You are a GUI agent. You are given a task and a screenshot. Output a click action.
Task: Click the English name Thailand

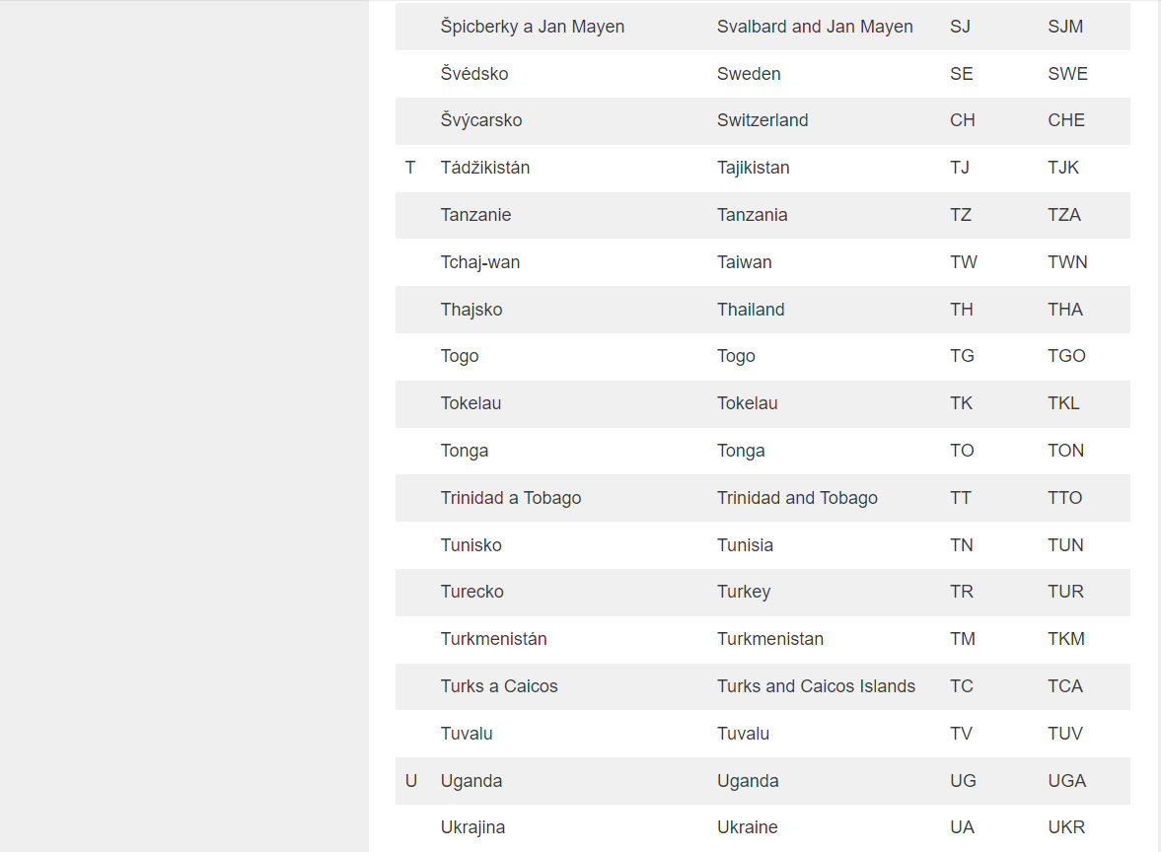[751, 310]
